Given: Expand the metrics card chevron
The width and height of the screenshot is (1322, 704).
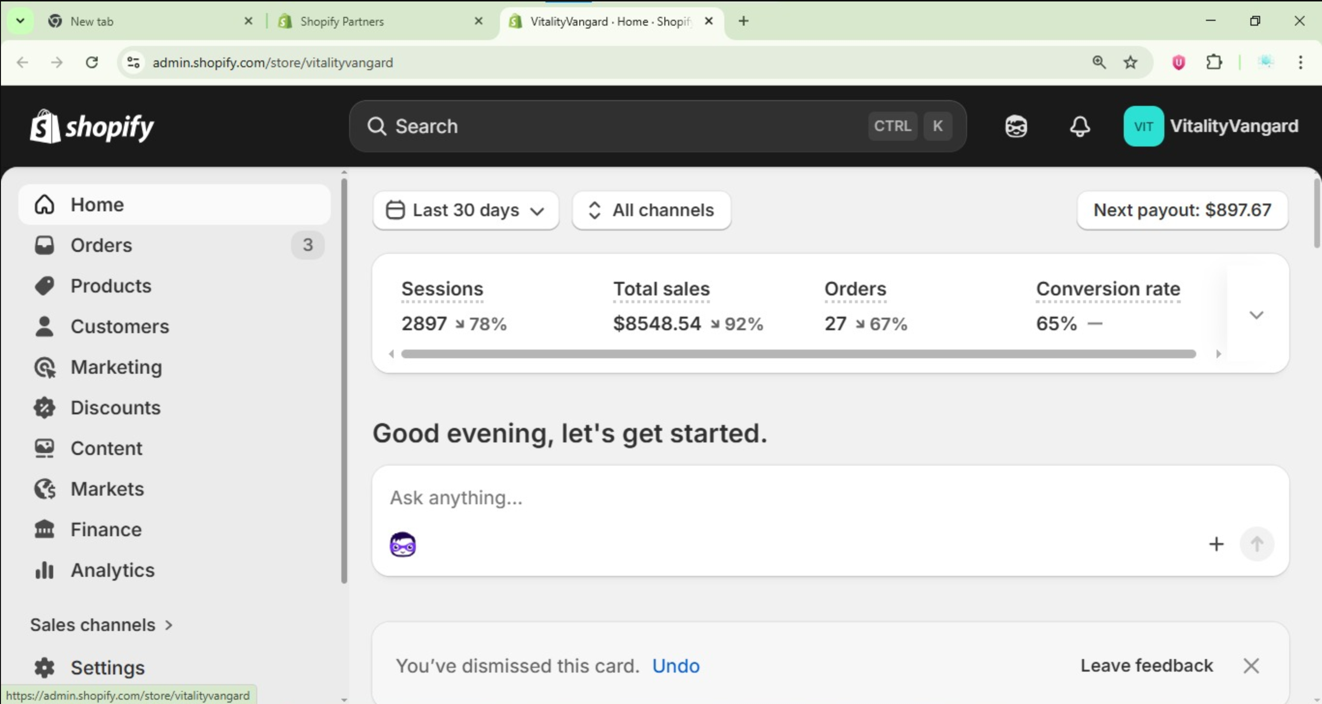Looking at the screenshot, I should (x=1256, y=315).
